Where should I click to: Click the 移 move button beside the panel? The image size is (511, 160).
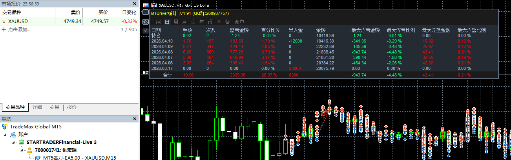coord(145,21)
